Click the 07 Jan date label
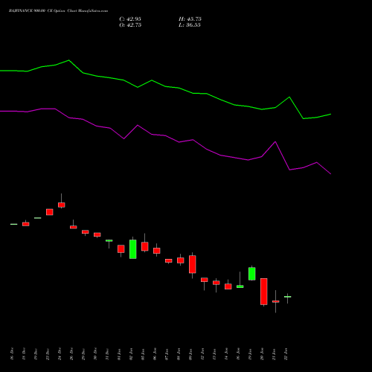Image resolution: width=372 pixels, height=372 pixels. tap(167, 354)
